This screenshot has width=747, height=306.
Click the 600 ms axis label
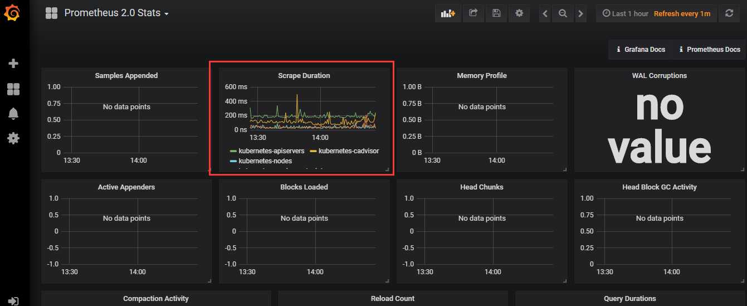(x=236, y=87)
